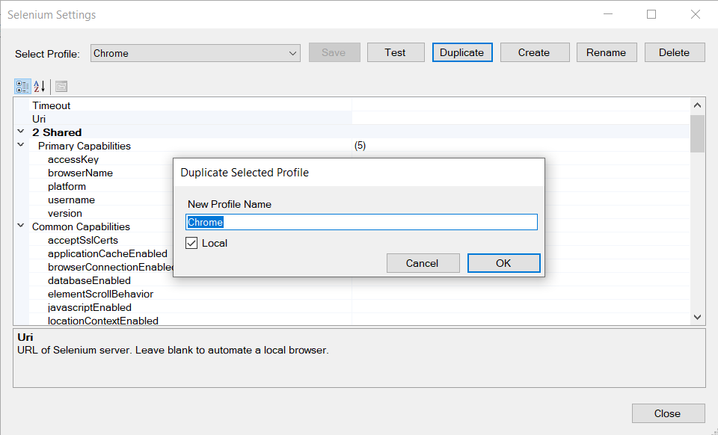
Task: Uncheck the Local checkbox
Action: click(x=191, y=243)
